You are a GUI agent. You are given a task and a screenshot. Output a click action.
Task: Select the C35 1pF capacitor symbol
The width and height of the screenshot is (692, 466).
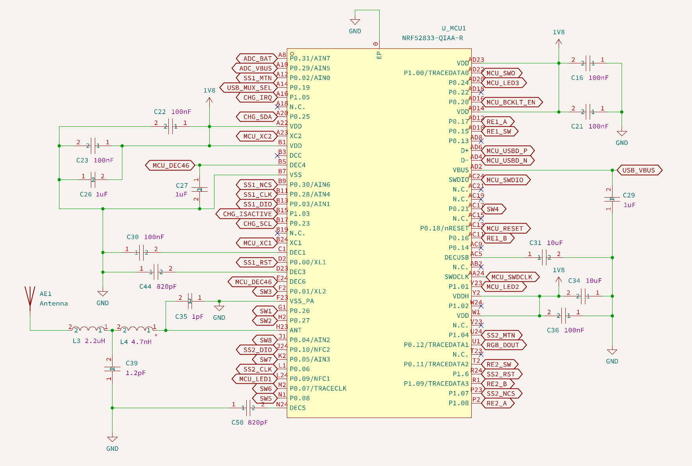(x=190, y=301)
